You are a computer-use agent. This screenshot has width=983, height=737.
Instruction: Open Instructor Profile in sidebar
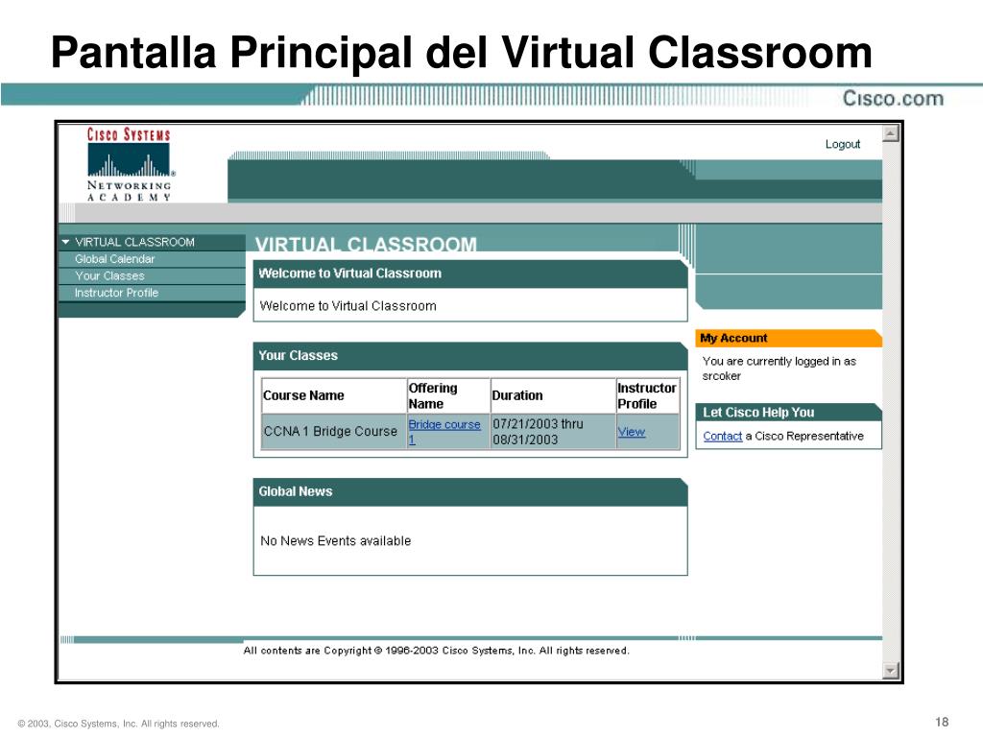click(116, 293)
